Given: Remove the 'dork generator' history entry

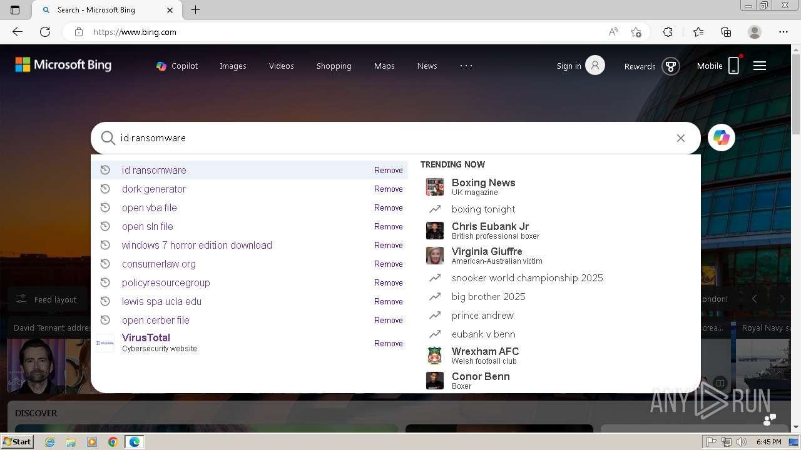Looking at the screenshot, I should pos(389,189).
